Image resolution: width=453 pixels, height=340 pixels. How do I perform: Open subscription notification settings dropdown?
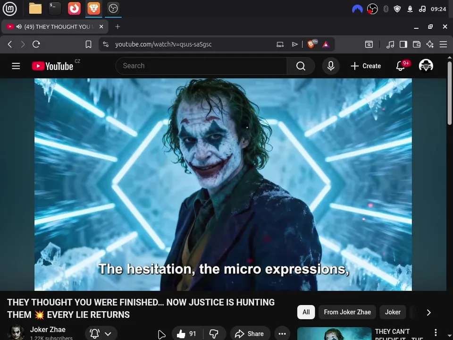pos(101,334)
